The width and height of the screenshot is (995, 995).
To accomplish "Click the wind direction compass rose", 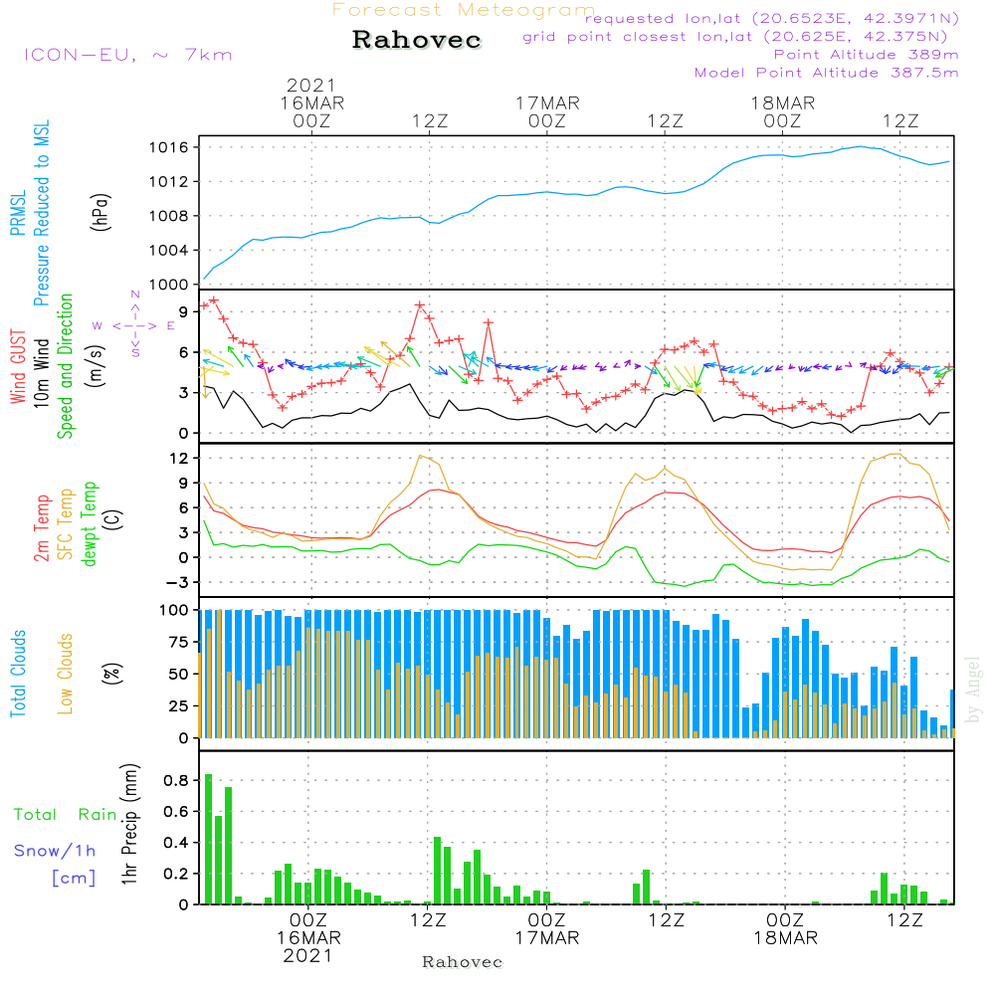I will coord(135,324).
